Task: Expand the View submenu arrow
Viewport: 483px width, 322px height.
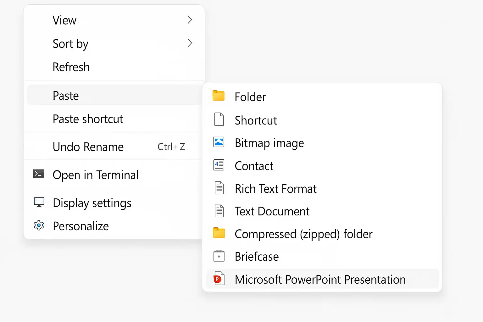Action: pyautogui.click(x=190, y=20)
